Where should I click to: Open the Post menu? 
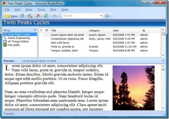[53, 10]
